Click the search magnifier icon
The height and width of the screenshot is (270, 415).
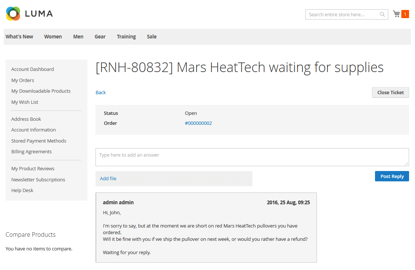[x=382, y=14]
